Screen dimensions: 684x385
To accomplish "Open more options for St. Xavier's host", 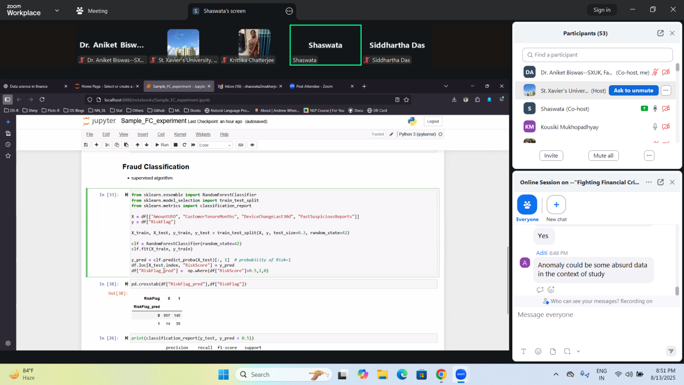I will (x=665, y=91).
